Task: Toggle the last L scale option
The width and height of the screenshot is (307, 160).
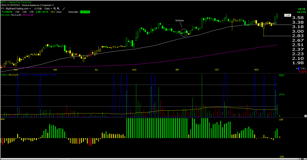Action: point(305,68)
